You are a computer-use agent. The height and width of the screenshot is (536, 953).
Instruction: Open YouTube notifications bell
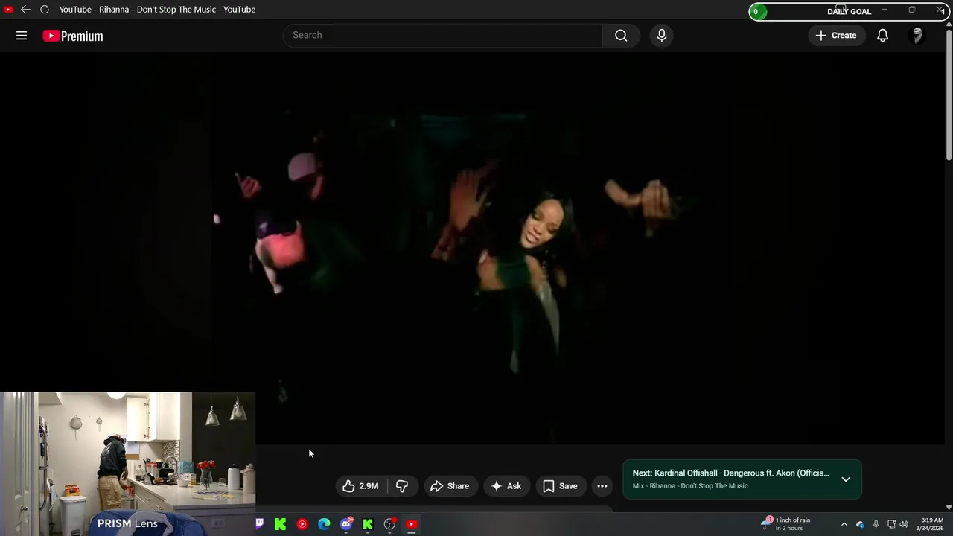[x=882, y=35]
